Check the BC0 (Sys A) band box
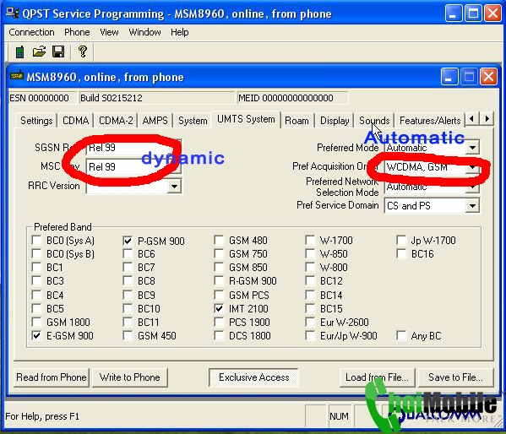Screen dimensions: 506x434 [x=36, y=241]
